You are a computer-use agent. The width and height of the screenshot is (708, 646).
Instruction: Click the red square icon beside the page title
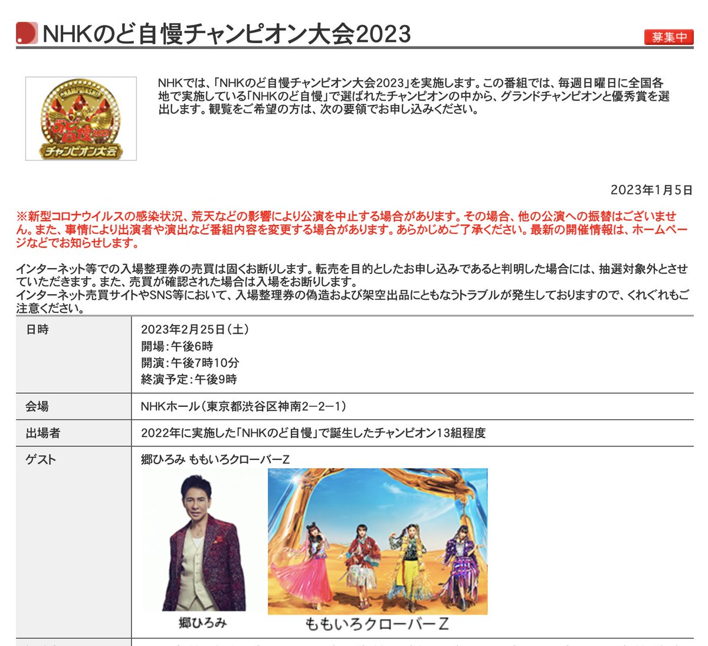[x=27, y=33]
